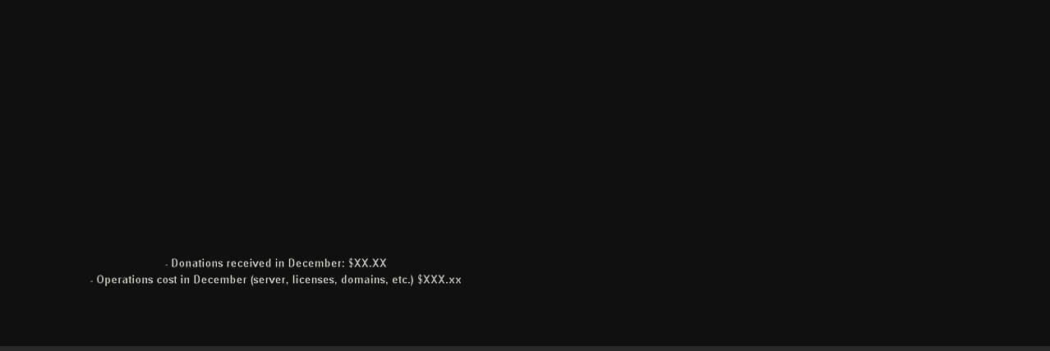This screenshot has width=1050, height=351.
Task: Click the dash before 'Operations'
Action: pyautogui.click(x=92, y=280)
